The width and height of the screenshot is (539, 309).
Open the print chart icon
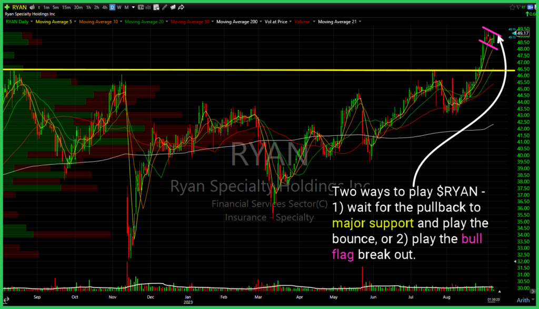(x=32, y=7)
